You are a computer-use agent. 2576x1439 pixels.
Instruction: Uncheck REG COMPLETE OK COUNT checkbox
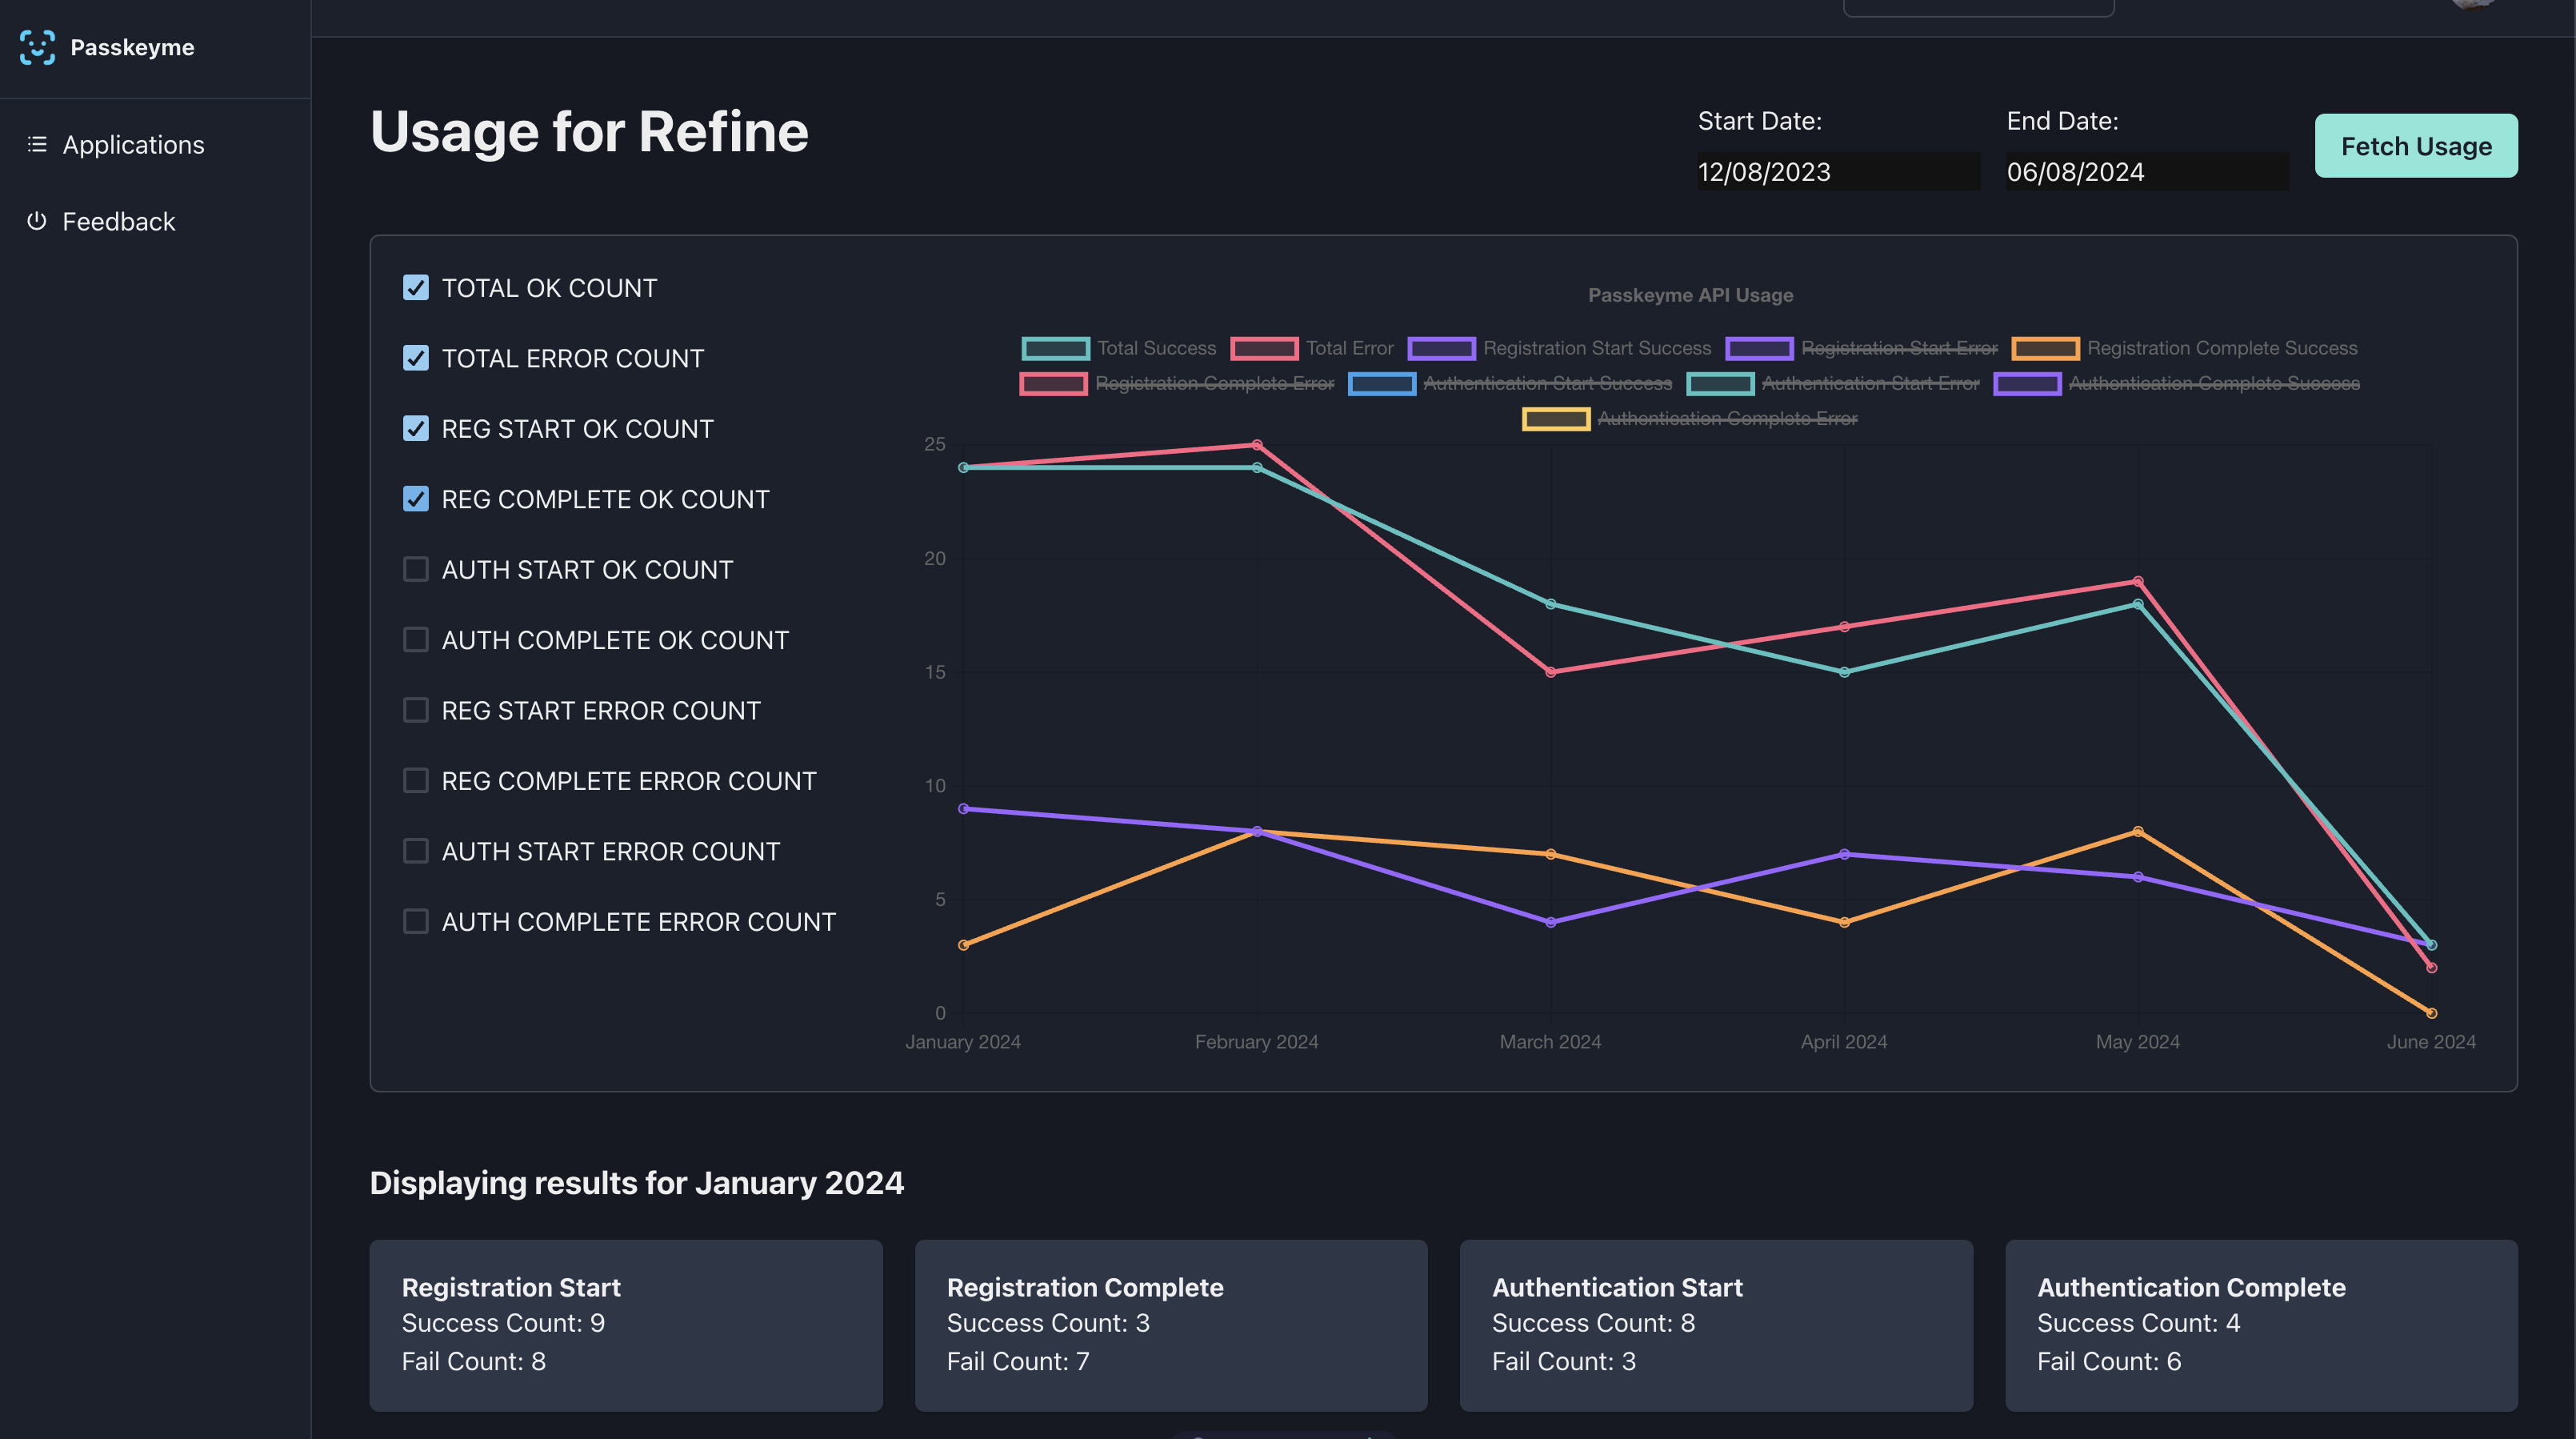[416, 499]
